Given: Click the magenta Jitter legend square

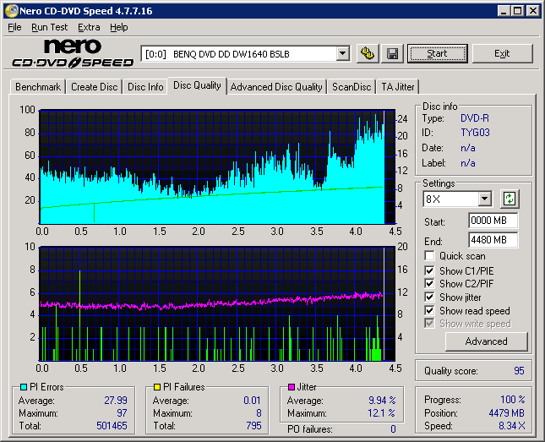Looking at the screenshot, I should pyautogui.click(x=291, y=387).
